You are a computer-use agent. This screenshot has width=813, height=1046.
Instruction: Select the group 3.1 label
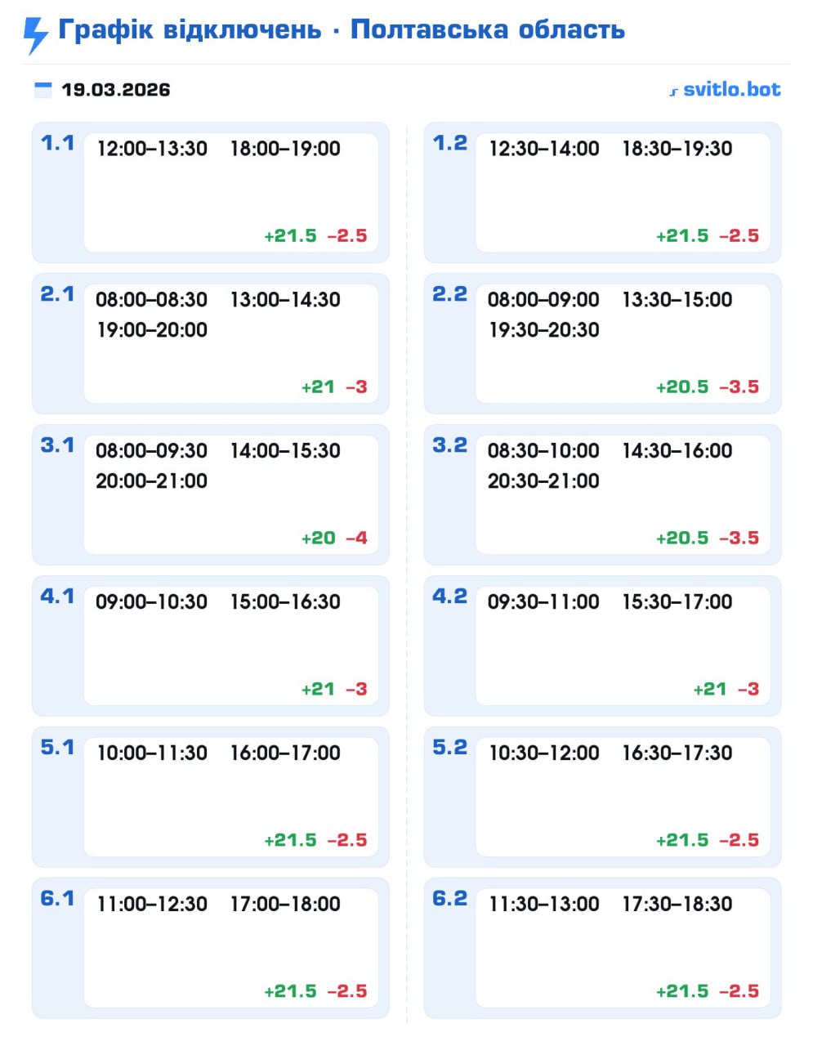(57, 445)
